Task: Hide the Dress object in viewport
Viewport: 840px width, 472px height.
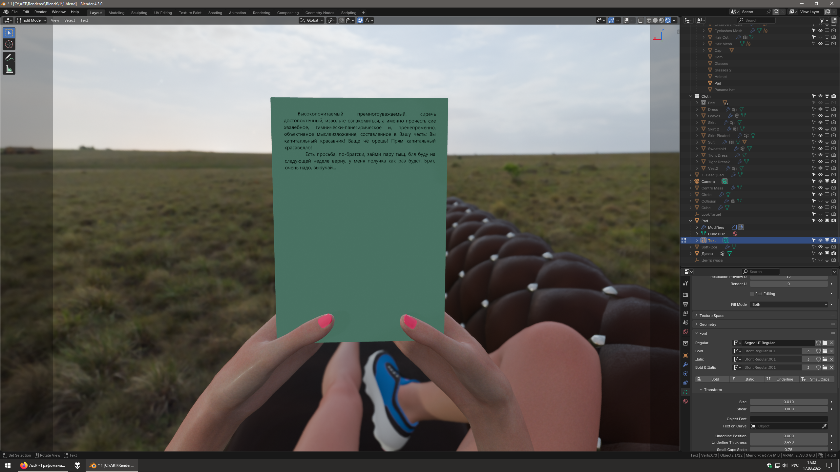Action: click(x=820, y=109)
